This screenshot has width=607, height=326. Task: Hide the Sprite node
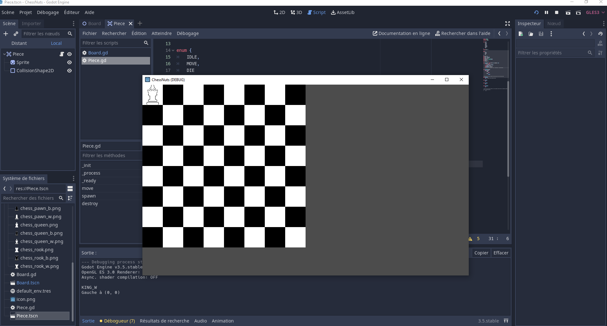click(69, 62)
